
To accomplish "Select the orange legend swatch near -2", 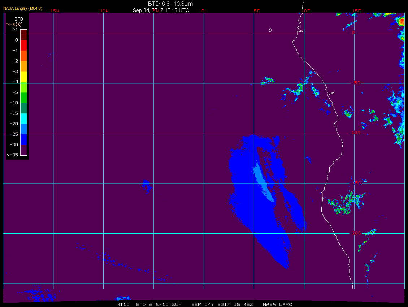I will (x=24, y=66).
